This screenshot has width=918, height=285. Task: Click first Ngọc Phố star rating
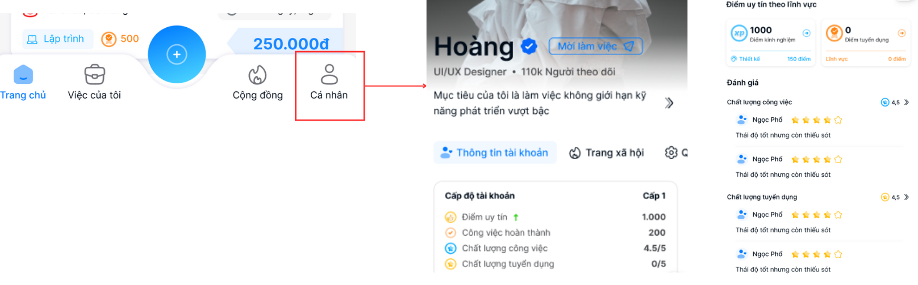817,120
